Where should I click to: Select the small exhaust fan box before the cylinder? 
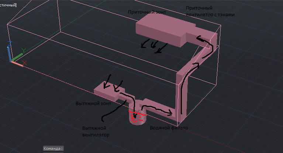tap(126, 97)
